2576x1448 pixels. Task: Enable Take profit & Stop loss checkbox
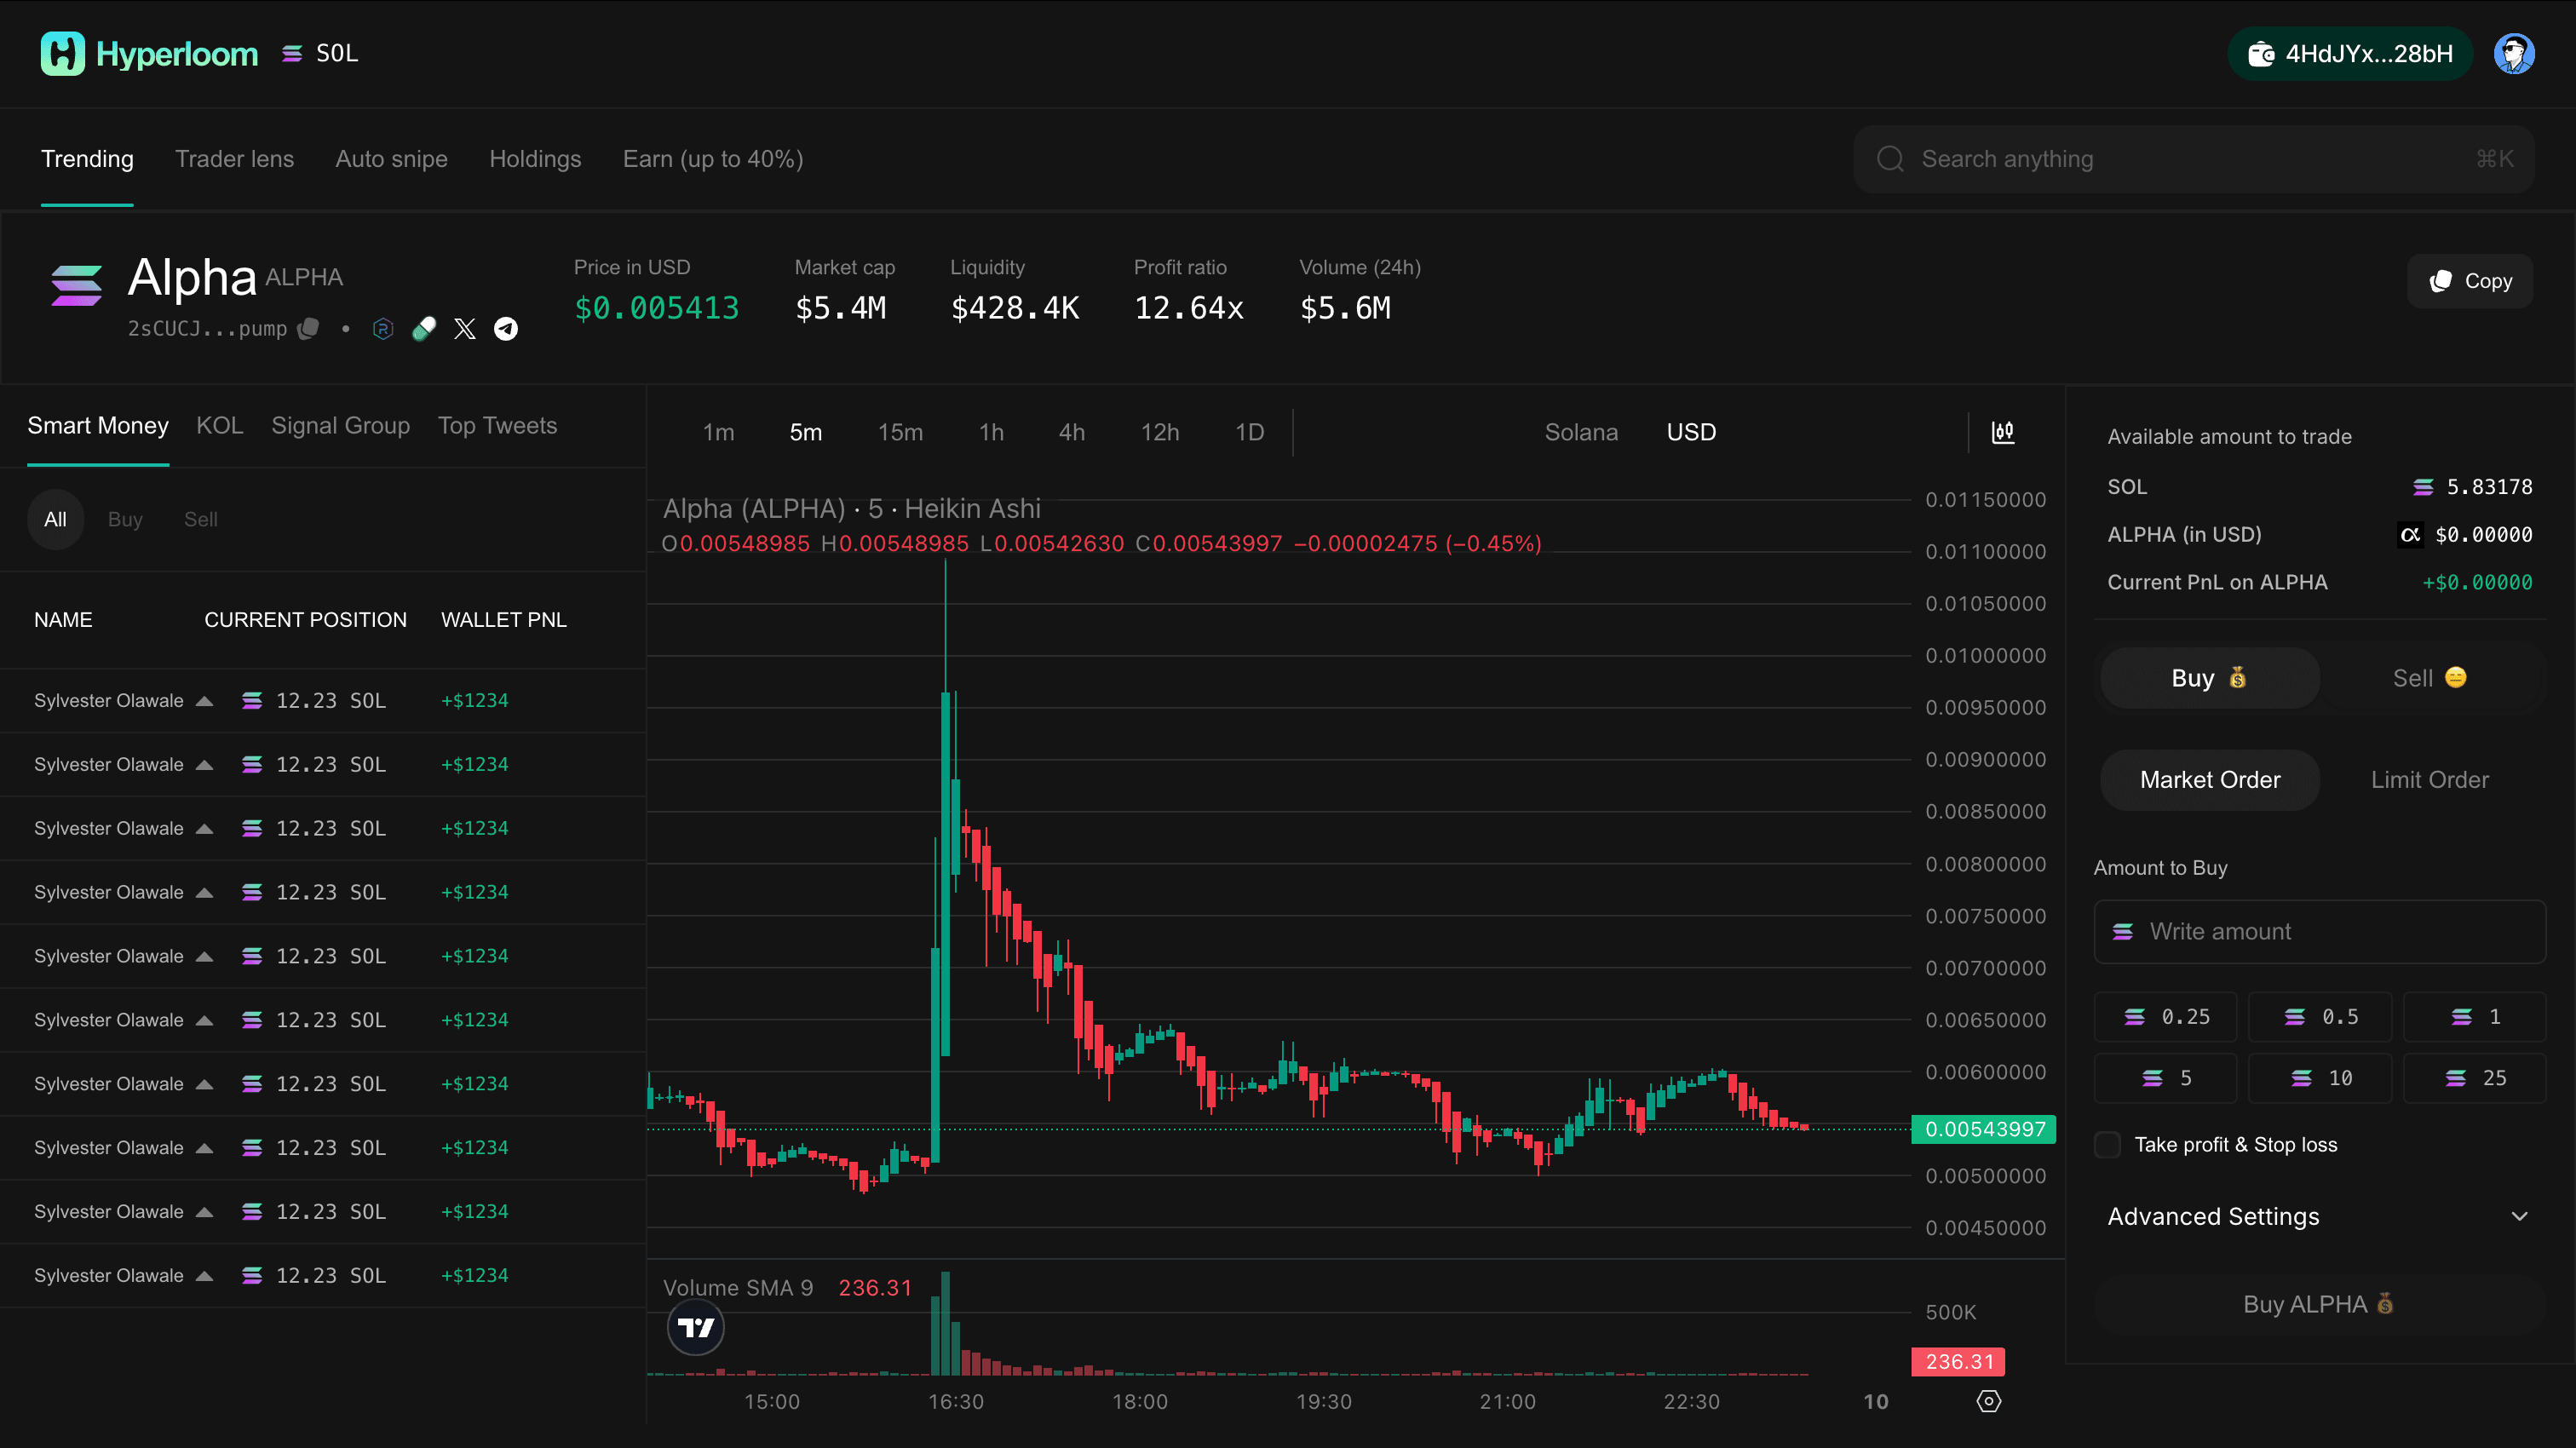click(2107, 1145)
